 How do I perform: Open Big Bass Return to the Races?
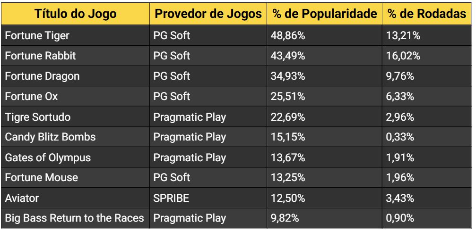click(x=74, y=218)
